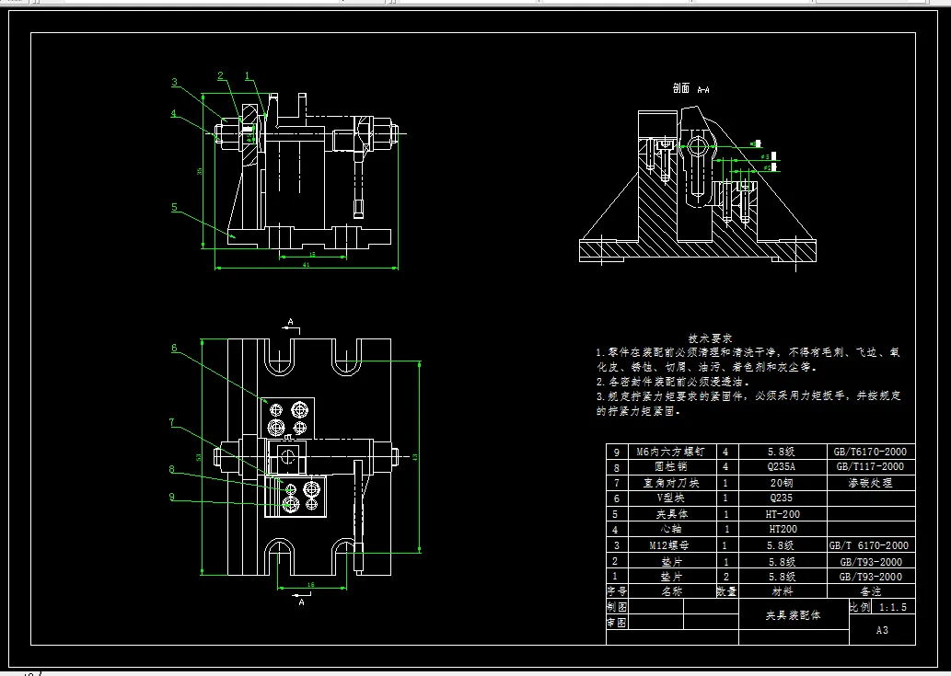Click the note line '2.各密封件装配前必须浸透油'

[x=673, y=383]
